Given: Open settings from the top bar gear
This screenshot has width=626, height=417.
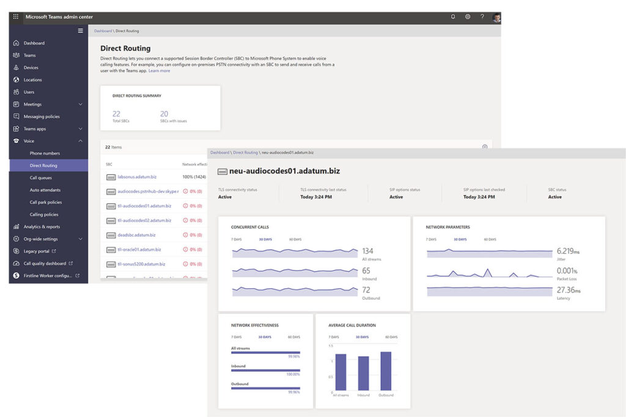Looking at the screenshot, I should point(467,16).
